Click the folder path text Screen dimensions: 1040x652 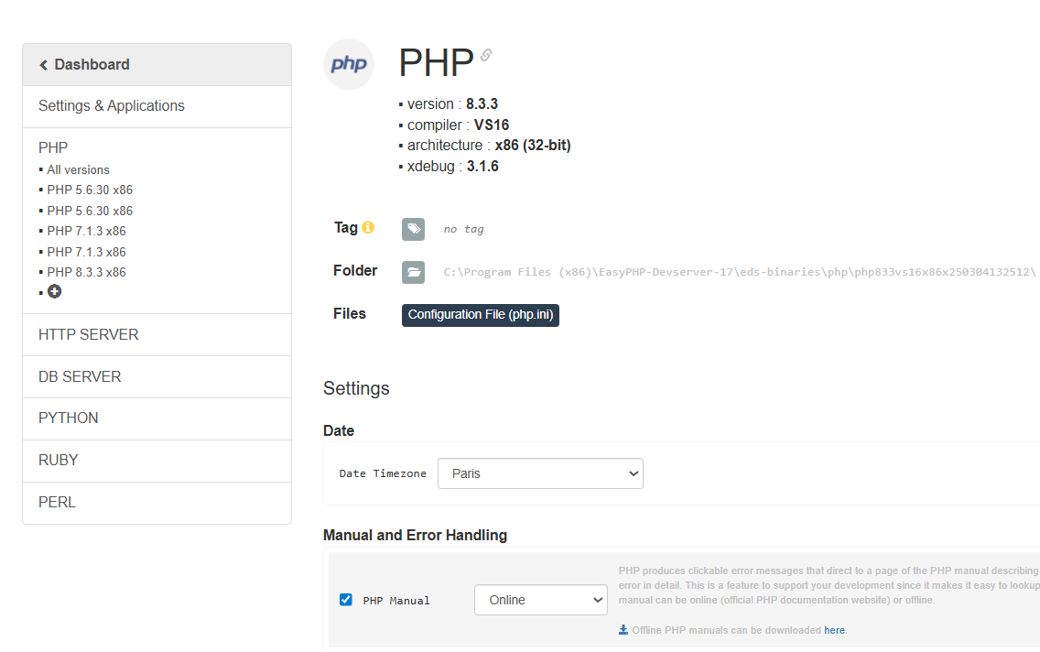pyautogui.click(x=740, y=272)
